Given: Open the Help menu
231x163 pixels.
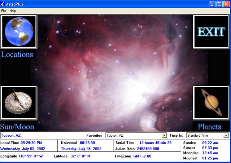Looking at the screenshot, I should point(13,11).
